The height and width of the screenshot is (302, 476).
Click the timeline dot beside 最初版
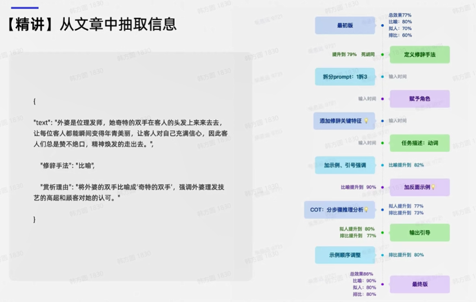[382, 25]
